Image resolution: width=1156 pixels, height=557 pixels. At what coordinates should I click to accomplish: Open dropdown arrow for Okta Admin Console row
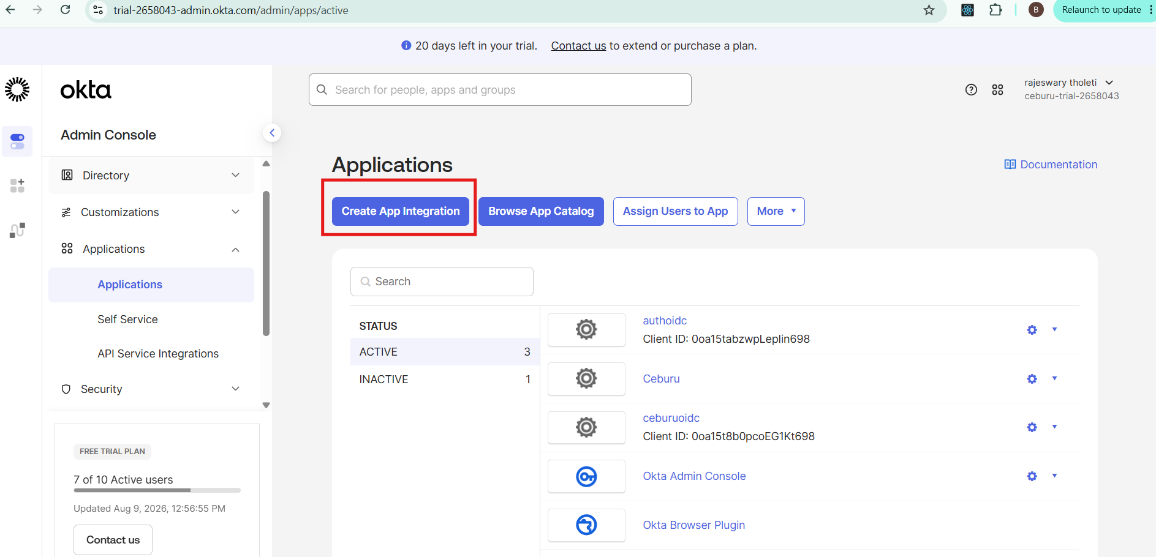[1054, 476]
